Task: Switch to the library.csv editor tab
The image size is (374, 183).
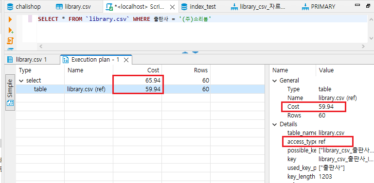Action: coord(73,7)
